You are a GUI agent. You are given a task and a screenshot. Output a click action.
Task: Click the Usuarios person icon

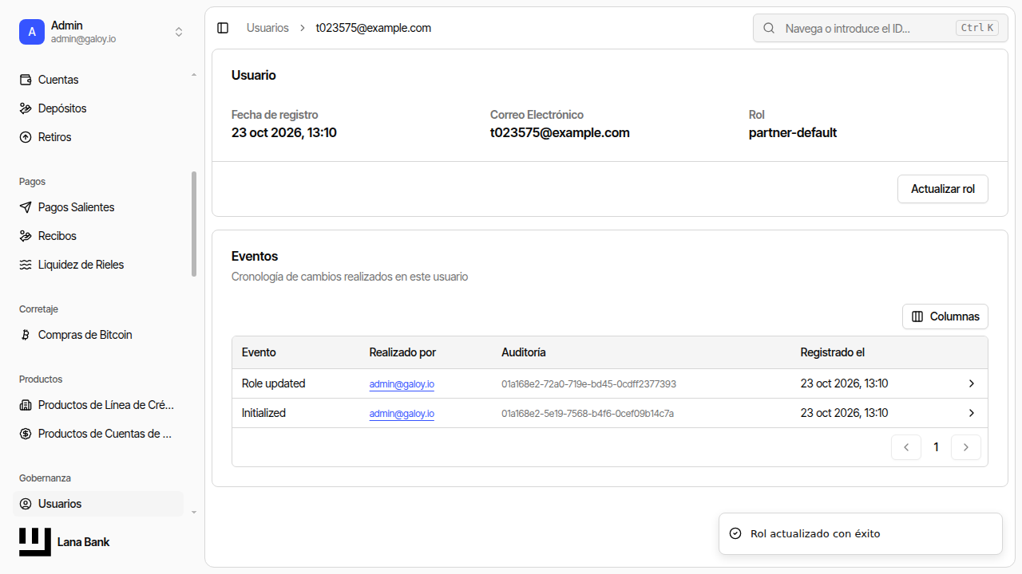click(x=26, y=504)
